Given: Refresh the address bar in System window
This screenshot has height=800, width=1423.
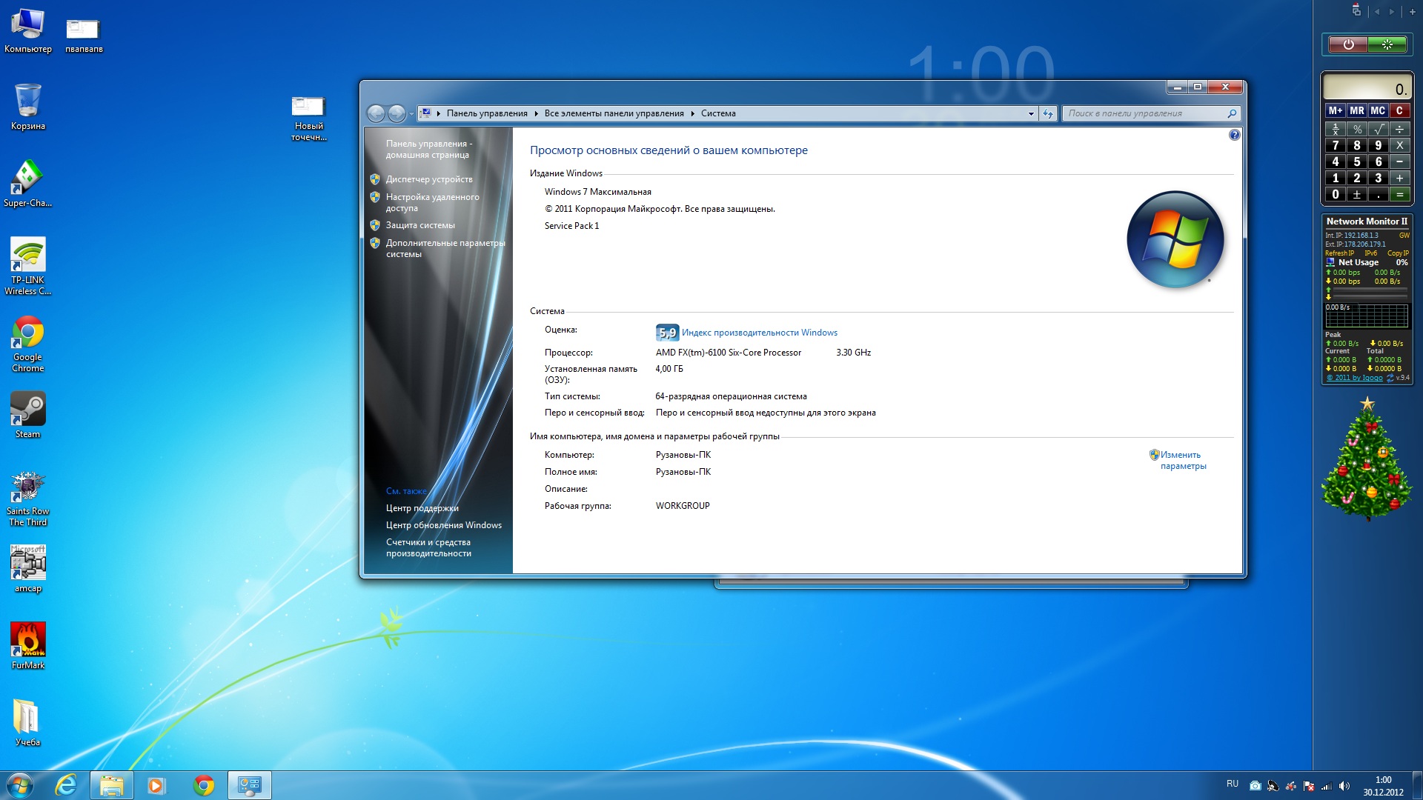Looking at the screenshot, I should click(1048, 113).
